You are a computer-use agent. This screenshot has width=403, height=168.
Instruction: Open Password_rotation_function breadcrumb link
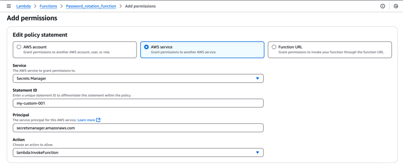[91, 6]
